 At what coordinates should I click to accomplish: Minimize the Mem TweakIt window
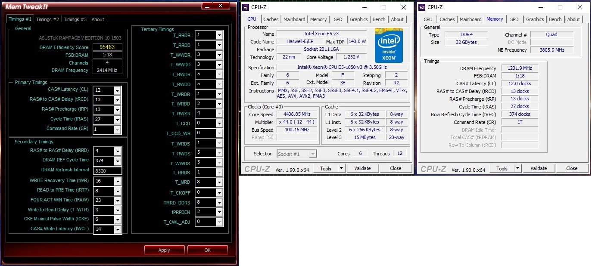(x=208, y=6)
